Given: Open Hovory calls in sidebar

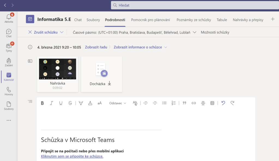Looking at the screenshot, I should [9, 92].
